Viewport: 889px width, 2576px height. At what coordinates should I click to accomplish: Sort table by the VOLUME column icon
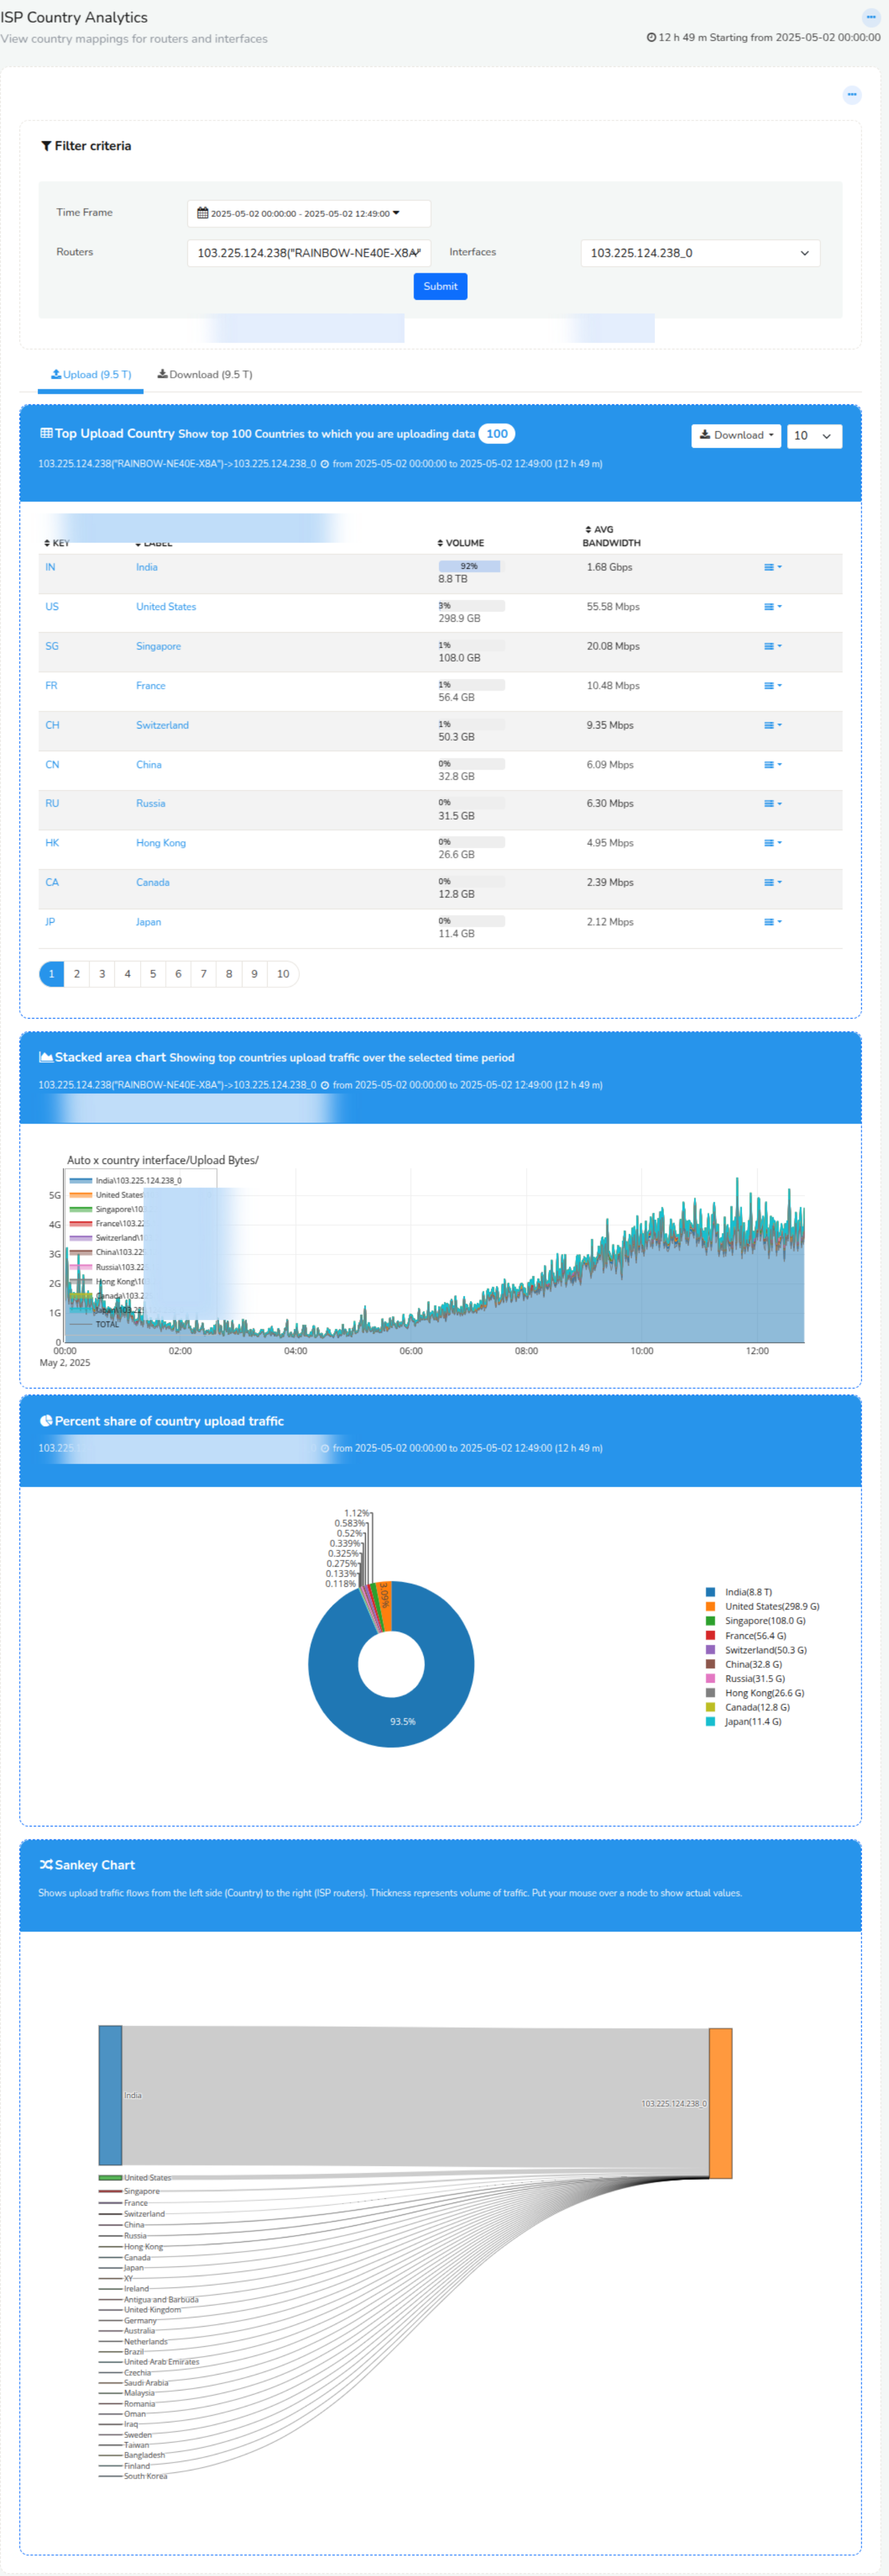441,543
